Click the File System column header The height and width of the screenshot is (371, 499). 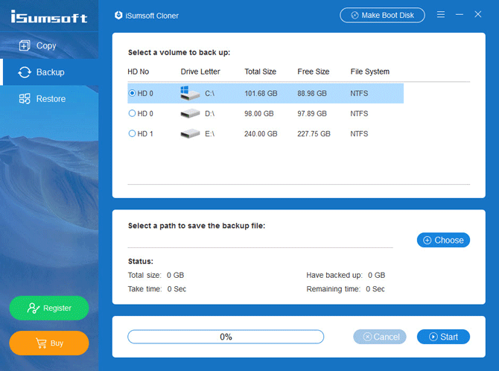coord(370,72)
